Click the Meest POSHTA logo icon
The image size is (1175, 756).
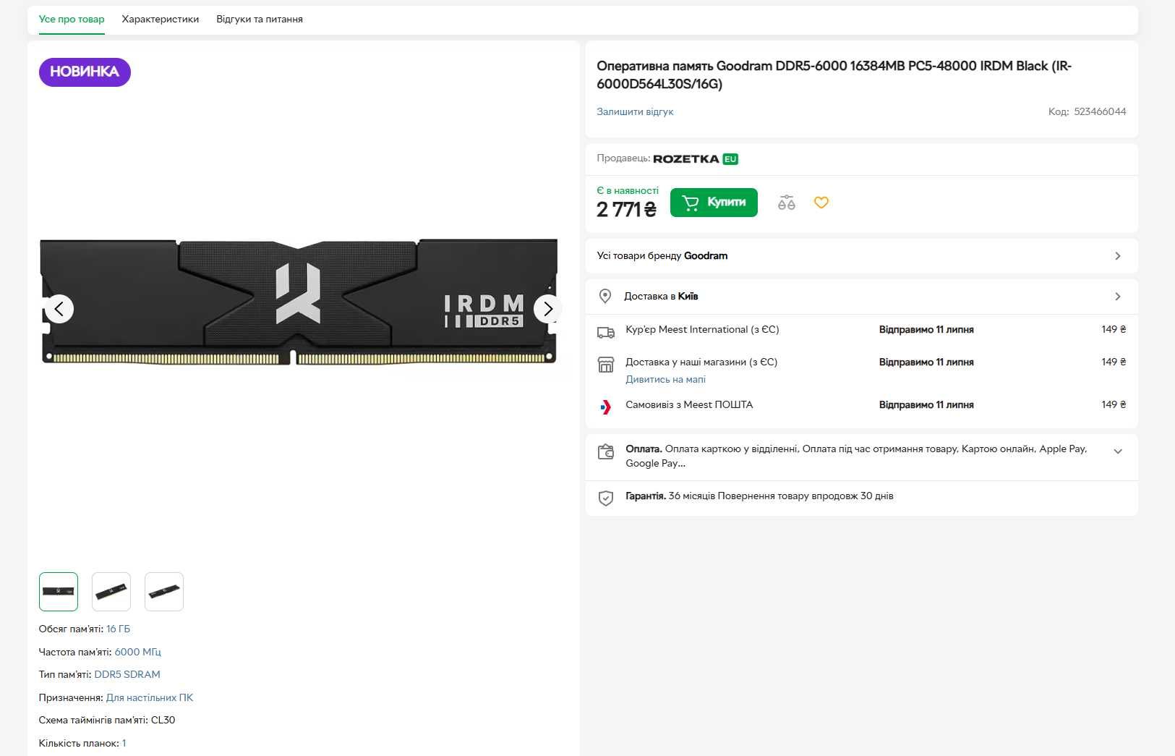coord(605,407)
